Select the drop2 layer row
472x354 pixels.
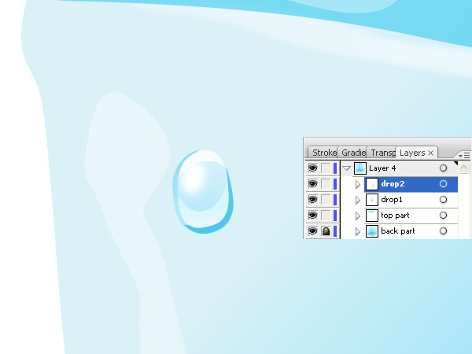411,184
